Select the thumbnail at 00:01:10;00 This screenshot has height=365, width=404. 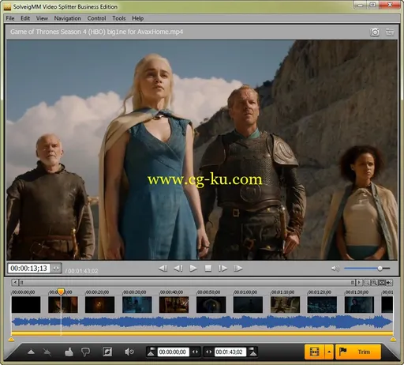click(x=285, y=305)
